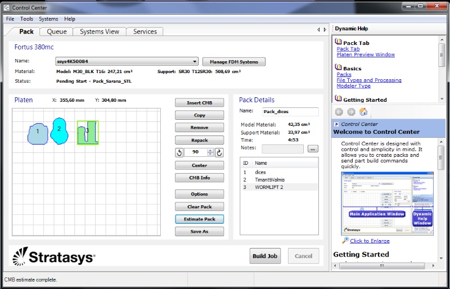Screen dimensions: 450x289
Task: Click the Insert CMB button
Action: (200, 103)
